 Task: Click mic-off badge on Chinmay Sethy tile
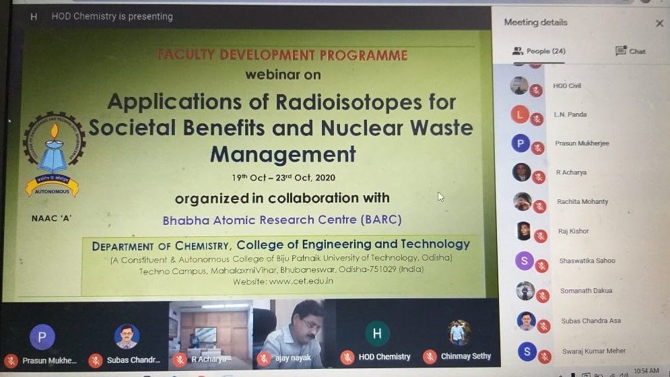pos(430,356)
